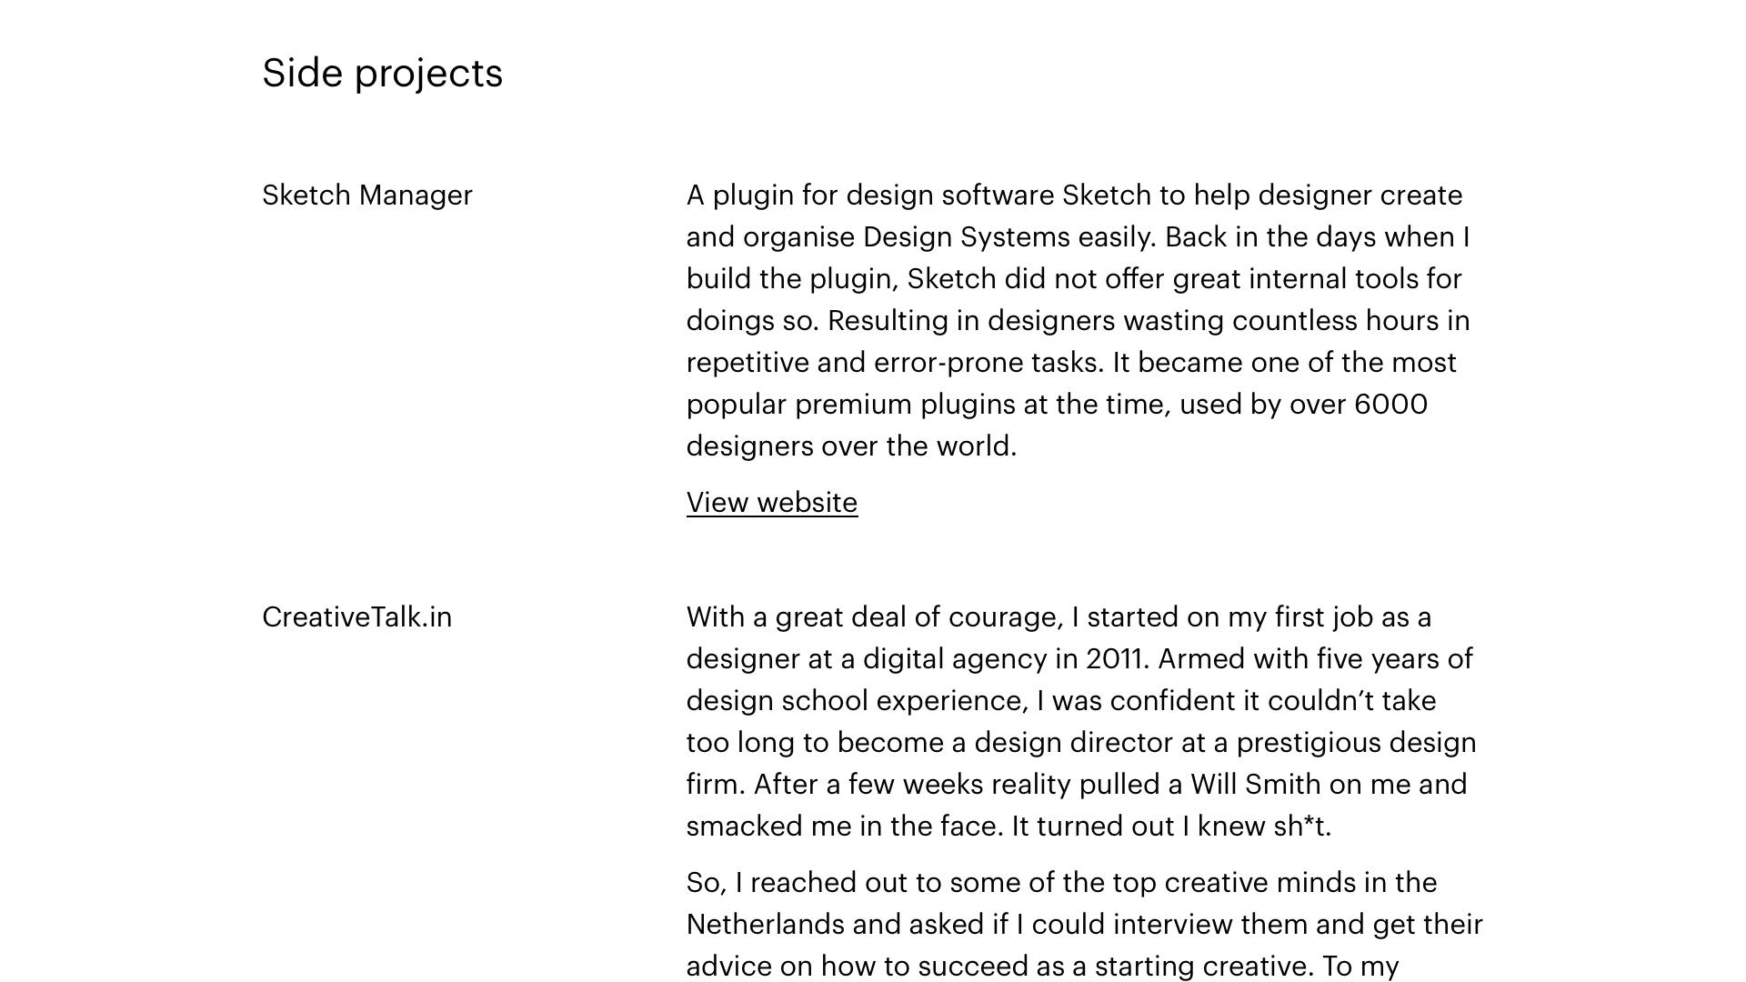Click the word 'sh*t.' ending the paragraph

pyautogui.click(x=1302, y=827)
